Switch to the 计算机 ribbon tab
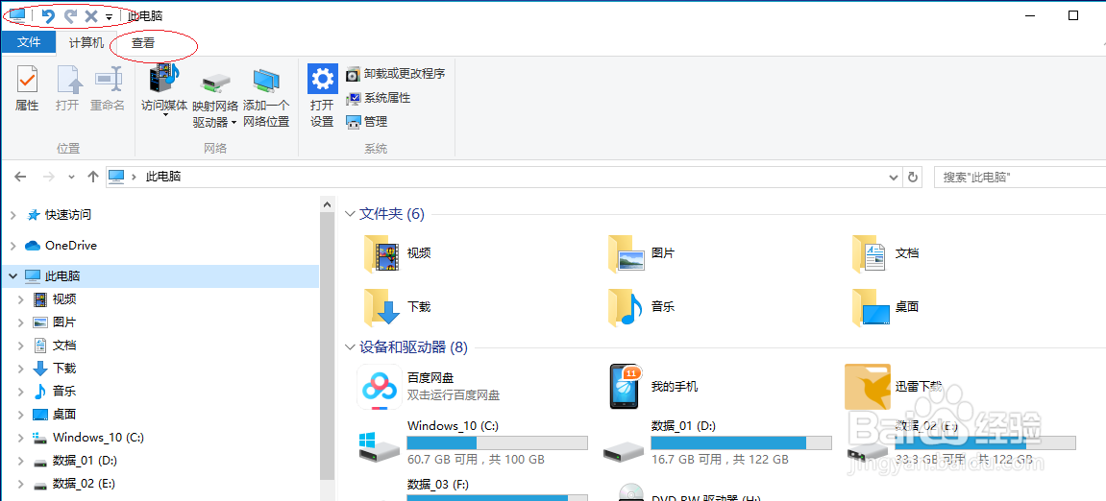The image size is (1106, 501). [86, 42]
